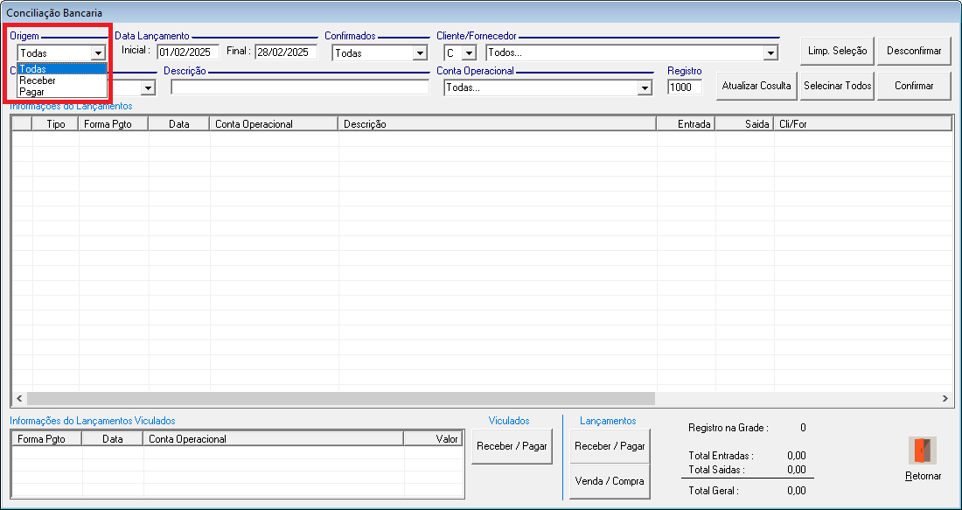Pick 'Todas' in the open Origem list
This screenshot has height=510, width=962.
coord(33,69)
